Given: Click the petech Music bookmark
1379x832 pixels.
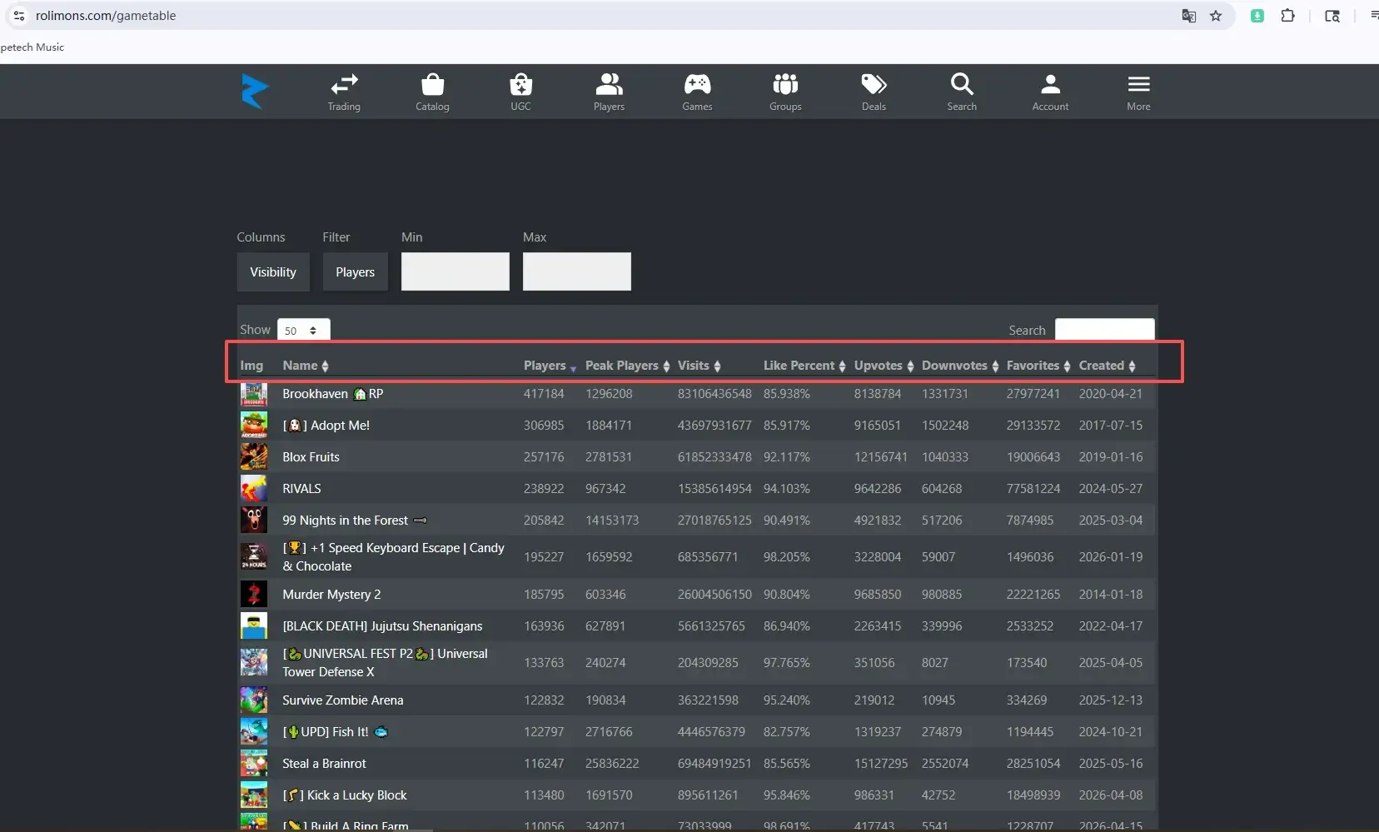Looking at the screenshot, I should (32, 47).
